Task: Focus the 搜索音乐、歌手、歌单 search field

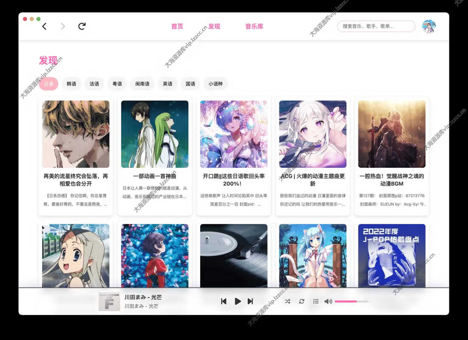Action: pos(376,26)
